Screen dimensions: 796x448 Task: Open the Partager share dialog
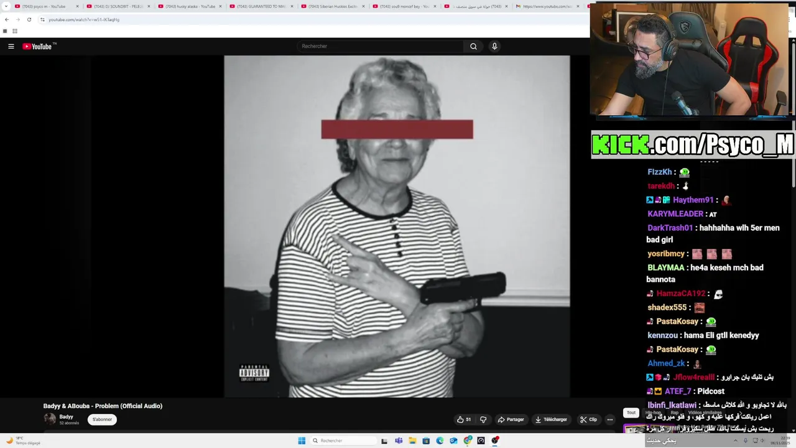click(x=511, y=419)
